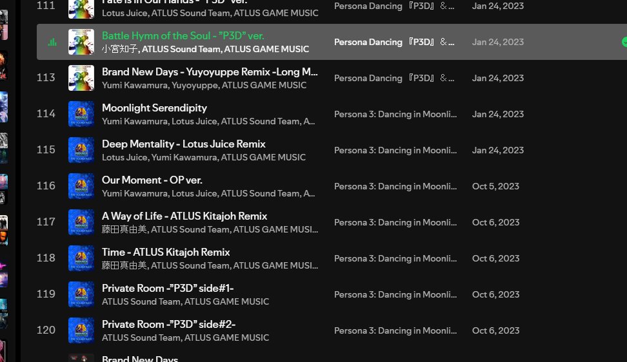The height and width of the screenshot is (362, 627).
Task: Open artist 小宮知子 on Battle Hymn row
Action: [119, 49]
